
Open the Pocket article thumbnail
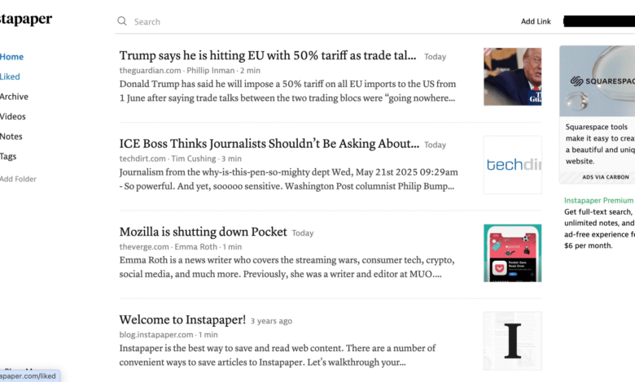coord(512,253)
